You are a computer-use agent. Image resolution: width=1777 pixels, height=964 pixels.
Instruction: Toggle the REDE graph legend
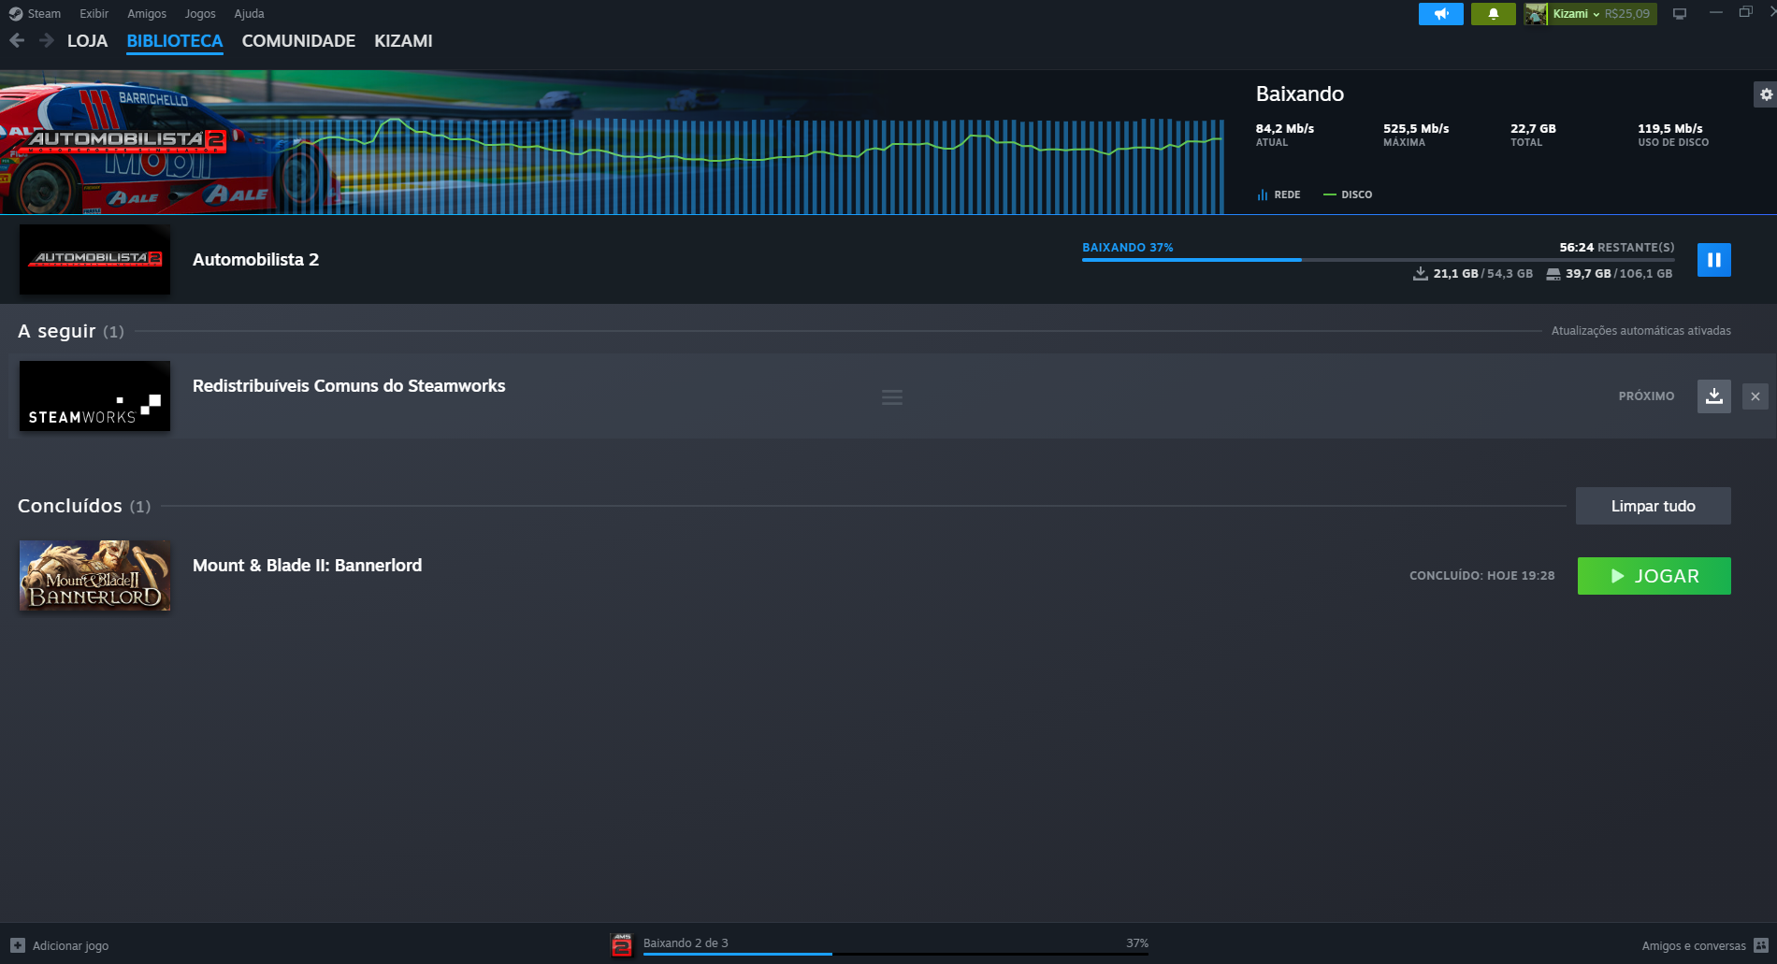point(1279,194)
